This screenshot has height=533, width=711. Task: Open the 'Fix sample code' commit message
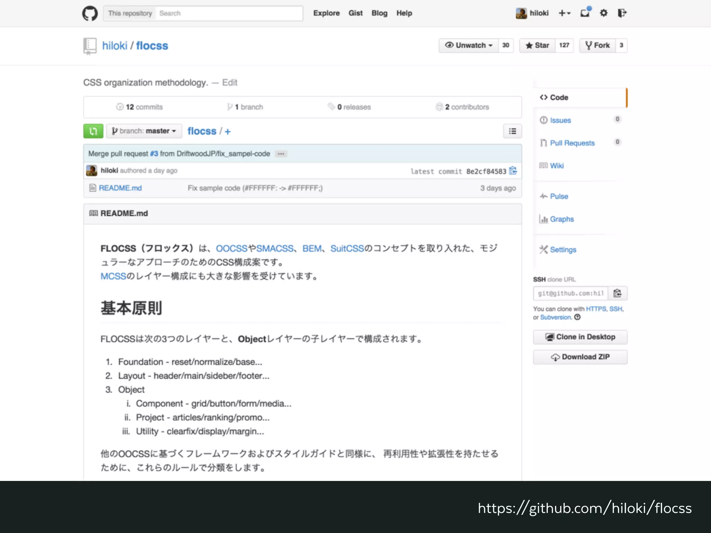(255, 188)
